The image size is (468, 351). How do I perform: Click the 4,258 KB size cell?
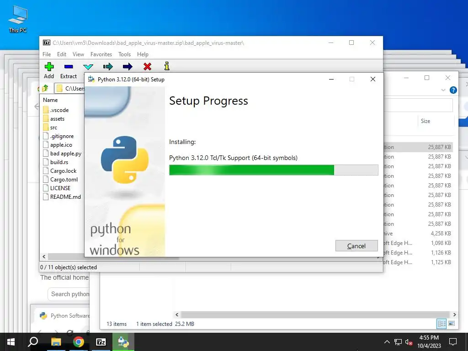pos(441,234)
